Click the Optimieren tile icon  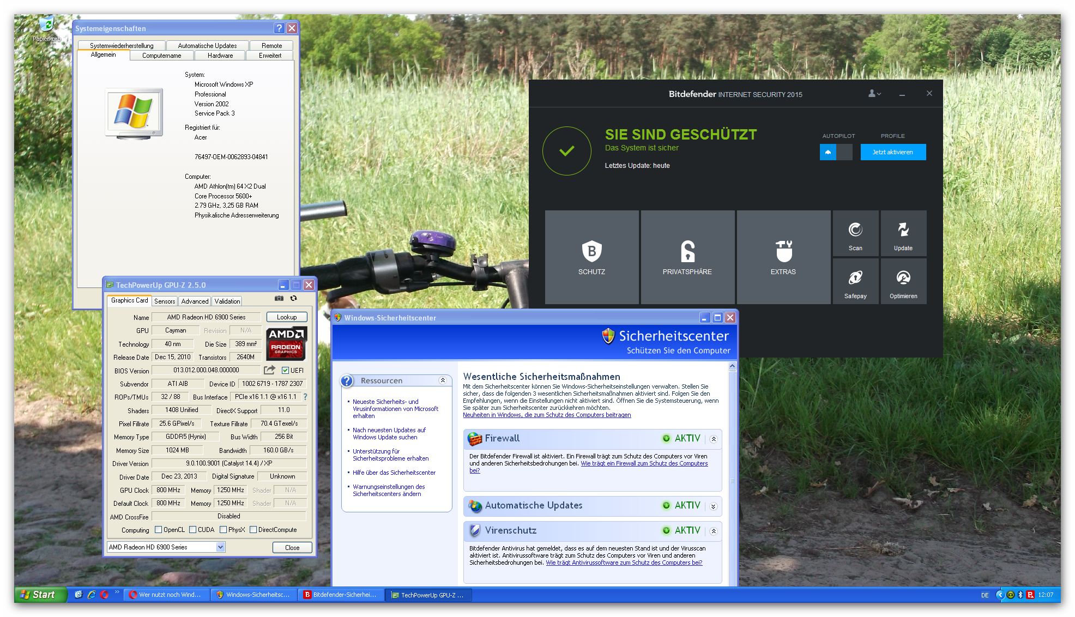[x=903, y=278]
